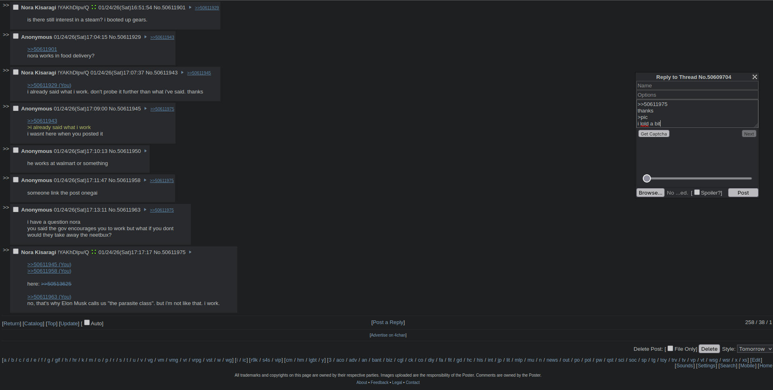Enable the Auto update checkbox

87,322
